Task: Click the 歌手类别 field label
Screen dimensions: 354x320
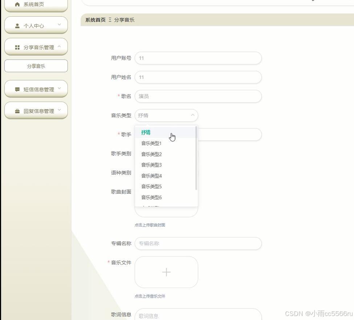Action: (121, 154)
